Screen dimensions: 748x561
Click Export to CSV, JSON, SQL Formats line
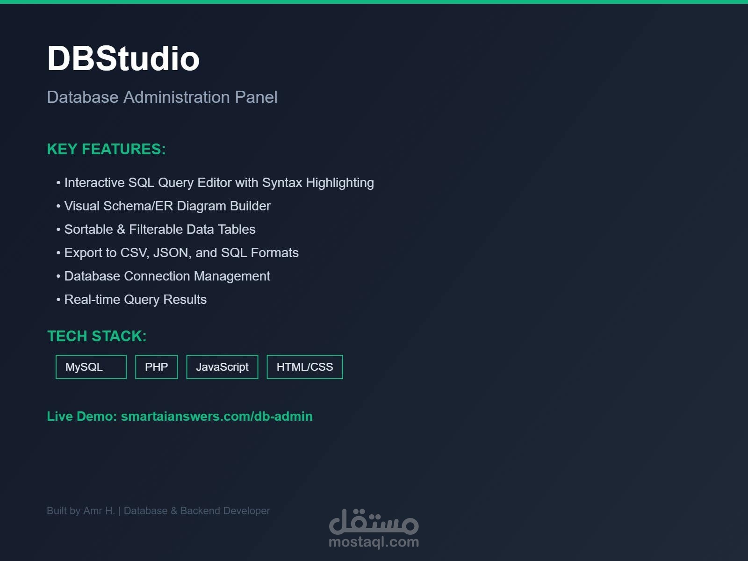[x=178, y=253]
